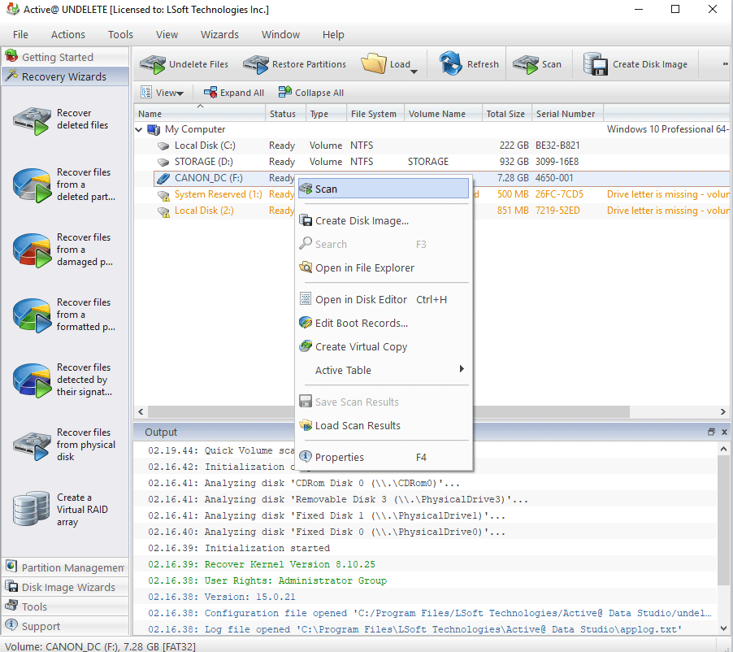Choose Properties from the context menu
The width and height of the screenshot is (733, 652).
pos(384,458)
